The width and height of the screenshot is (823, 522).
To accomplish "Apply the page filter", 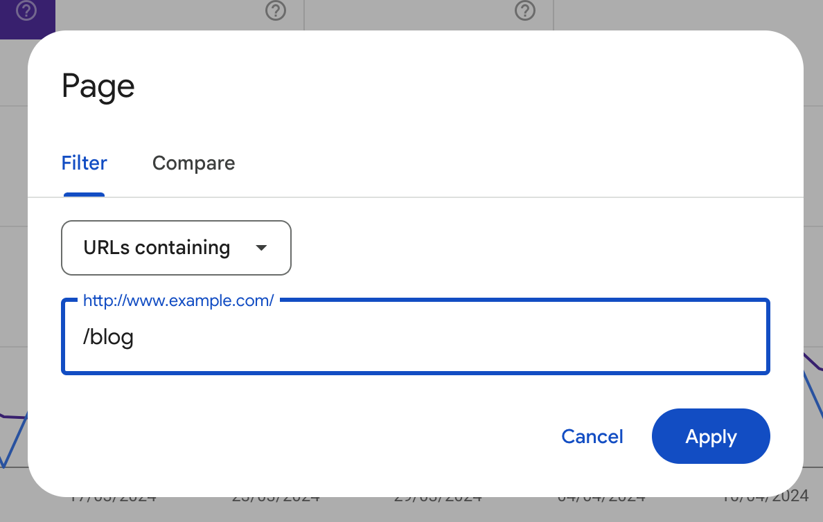I will [x=711, y=436].
